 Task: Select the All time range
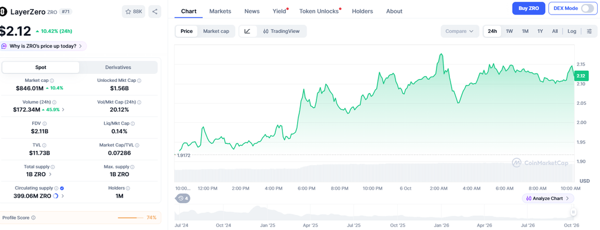555,32
